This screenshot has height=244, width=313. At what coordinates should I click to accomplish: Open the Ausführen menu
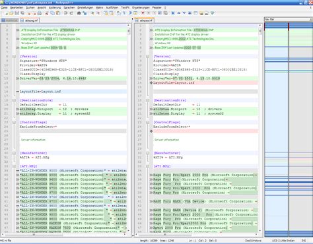112,7
